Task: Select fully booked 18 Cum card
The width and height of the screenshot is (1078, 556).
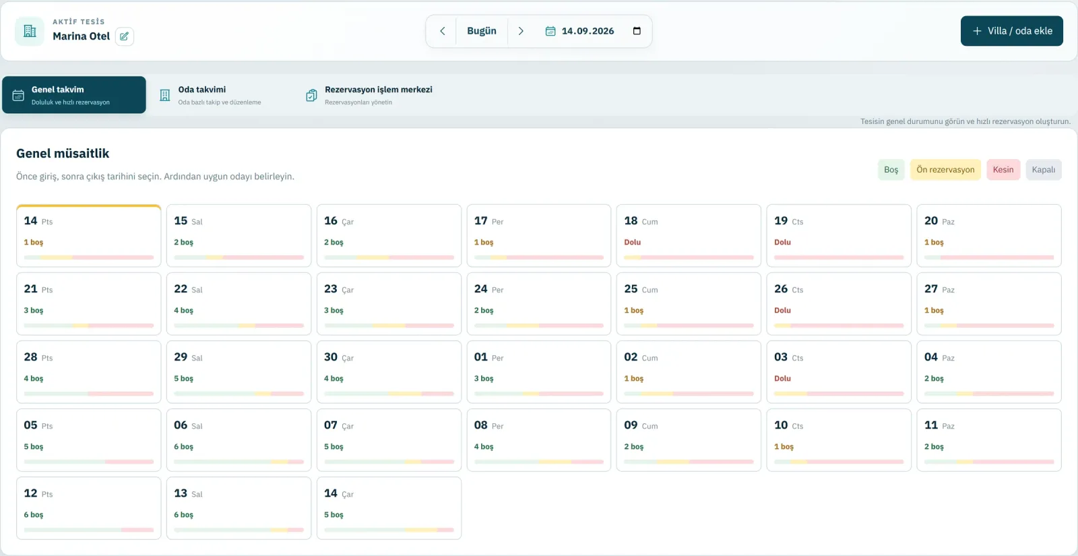Action: click(x=689, y=236)
